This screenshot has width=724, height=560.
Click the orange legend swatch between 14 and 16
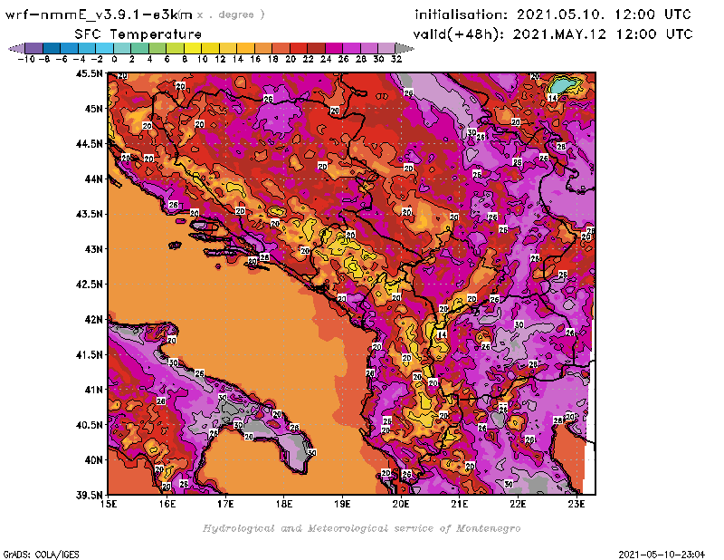click(245, 48)
